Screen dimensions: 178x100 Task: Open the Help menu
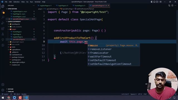(43, 2)
